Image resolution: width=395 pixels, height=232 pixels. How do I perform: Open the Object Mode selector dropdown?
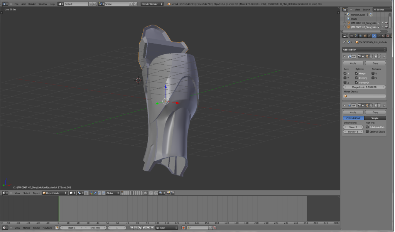[55, 193]
